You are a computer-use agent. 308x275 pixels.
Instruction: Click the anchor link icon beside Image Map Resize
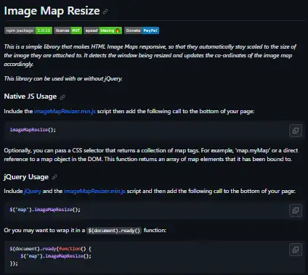tap(105, 12)
